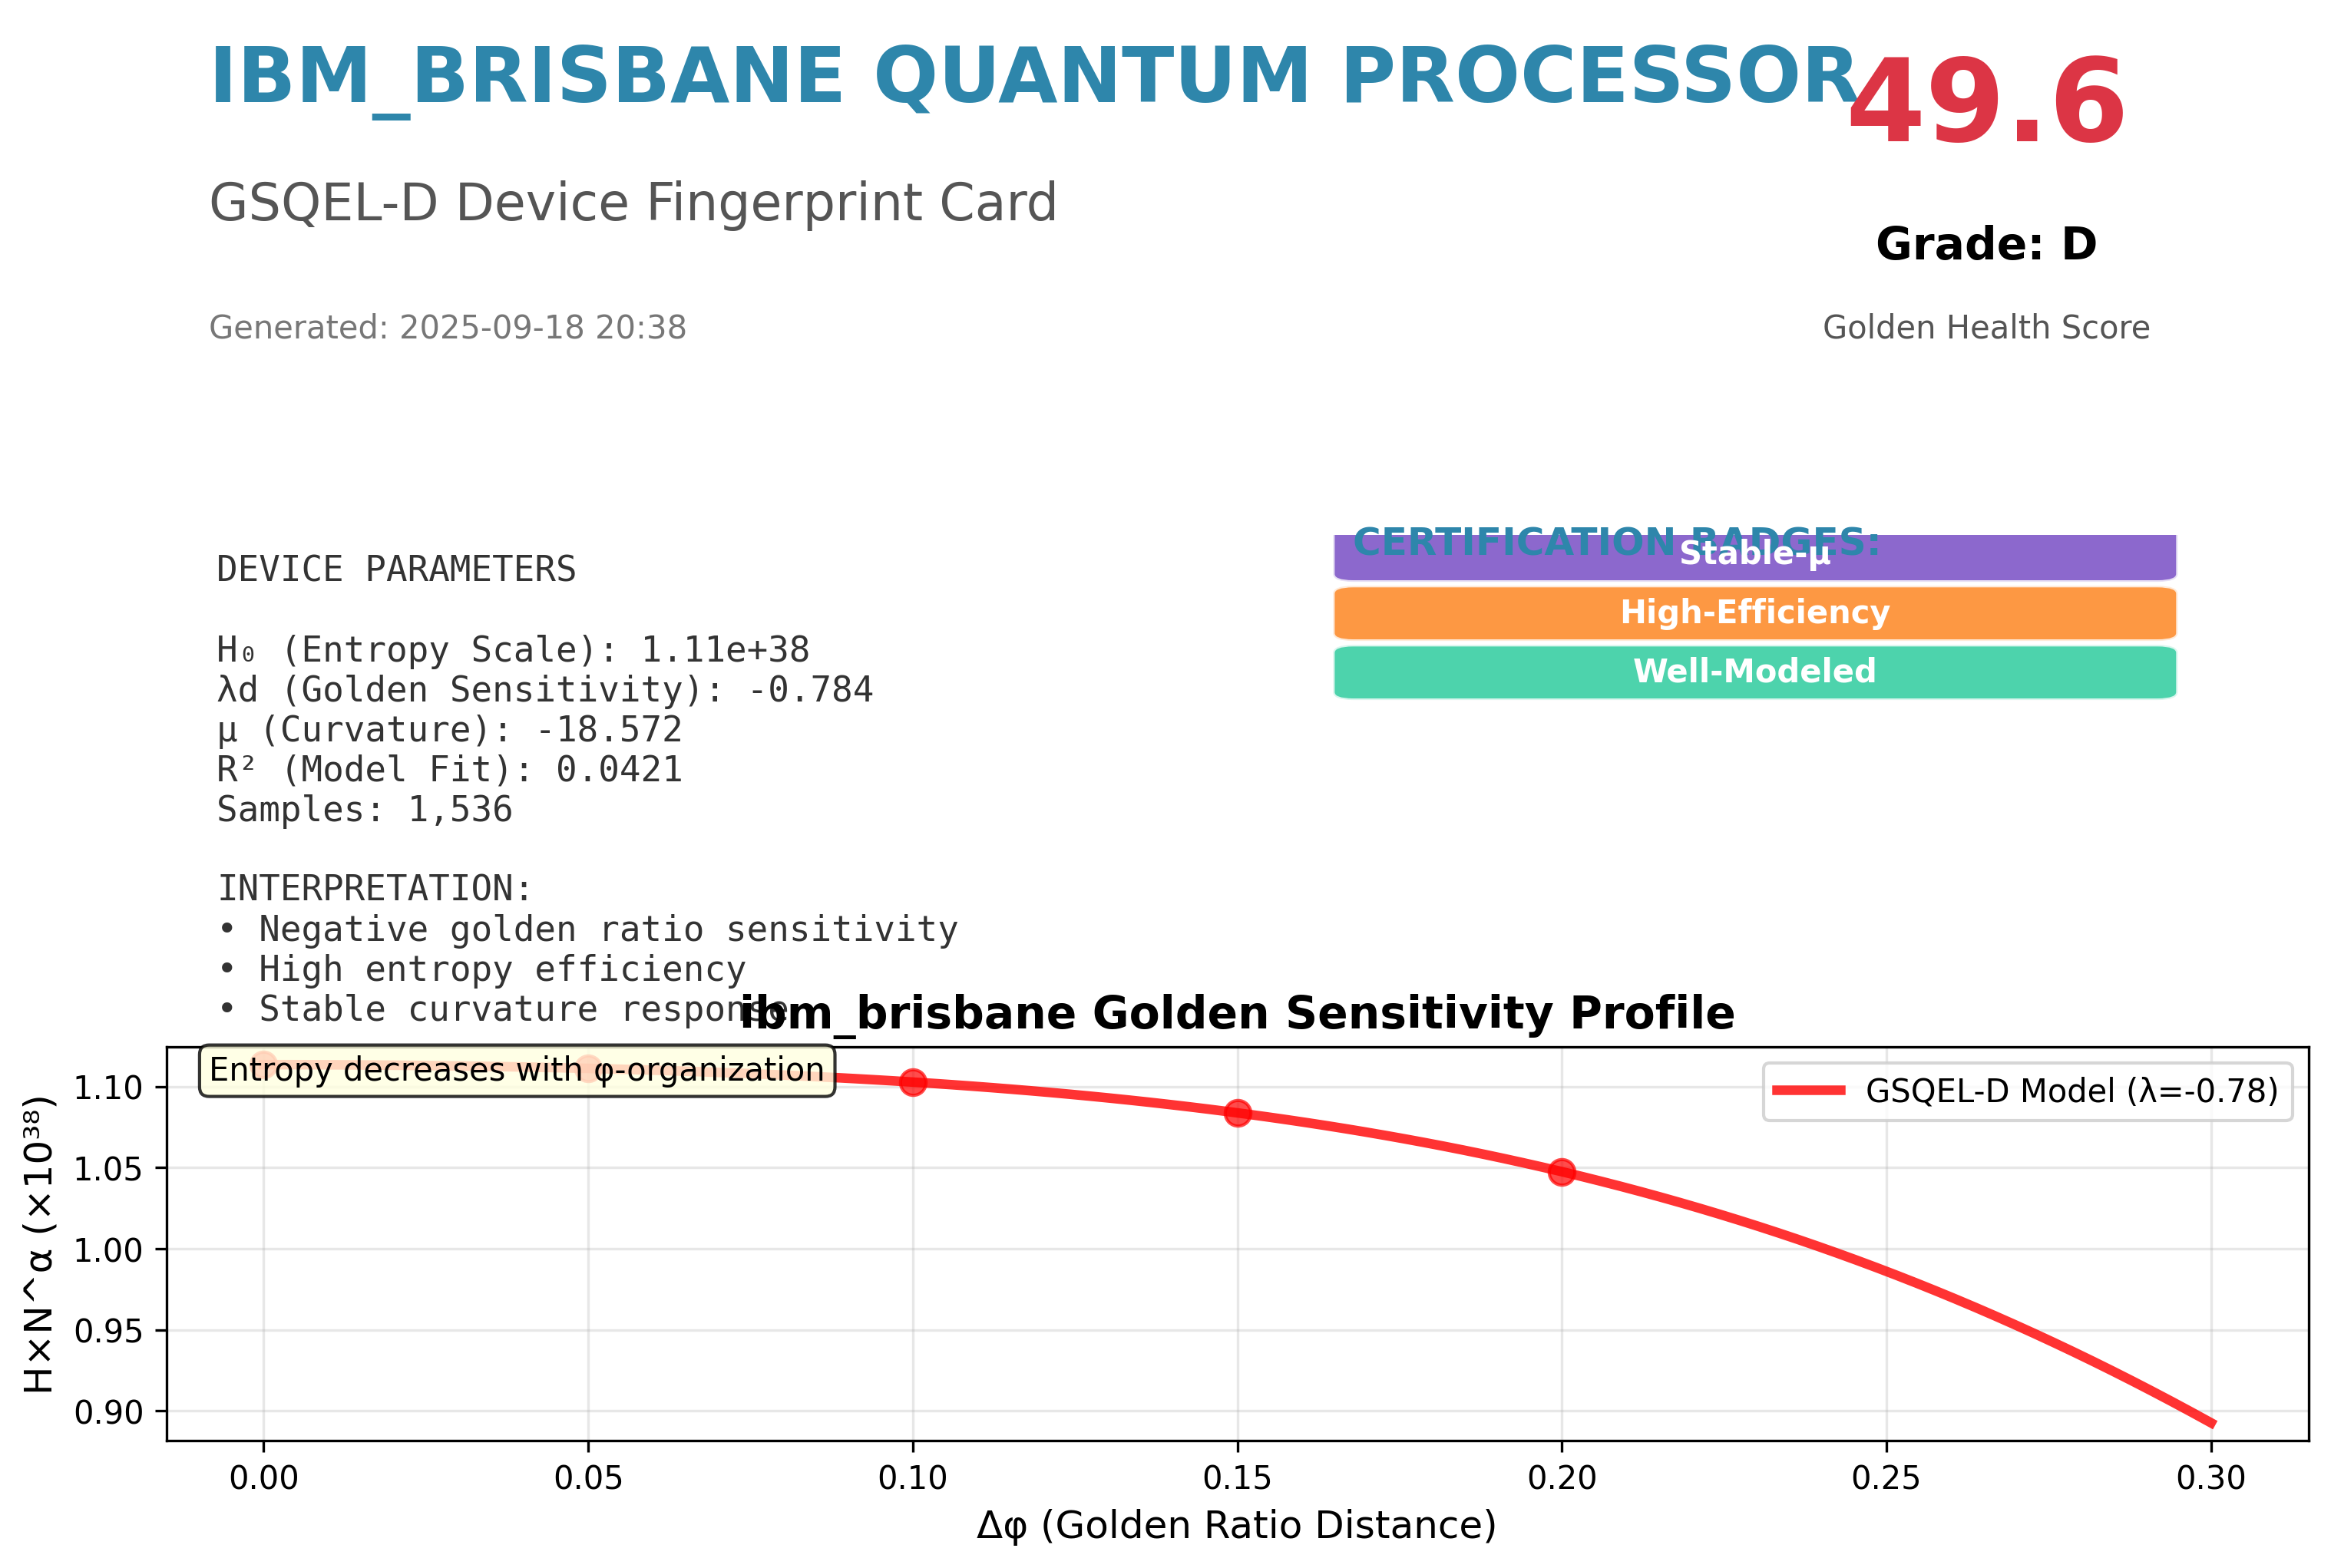Click the Δφ (Golden Ratio Distance) axis label
This screenshot has height=1568, width=2331.
pyautogui.click(x=1237, y=1526)
